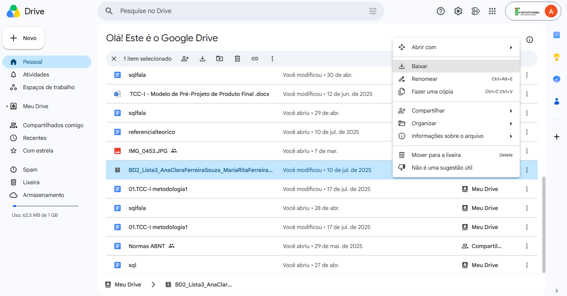Open Contacts side panel icon

pyautogui.click(x=557, y=101)
